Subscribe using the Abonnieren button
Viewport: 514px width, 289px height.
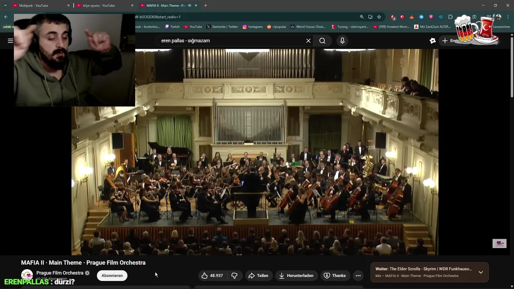coord(112,275)
